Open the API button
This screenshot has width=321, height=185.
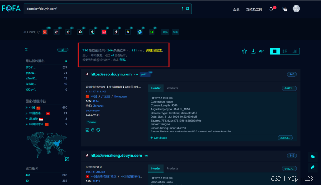262,51
